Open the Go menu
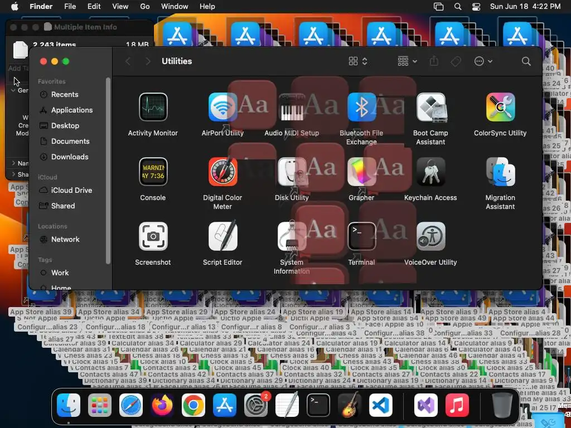 coord(145,7)
